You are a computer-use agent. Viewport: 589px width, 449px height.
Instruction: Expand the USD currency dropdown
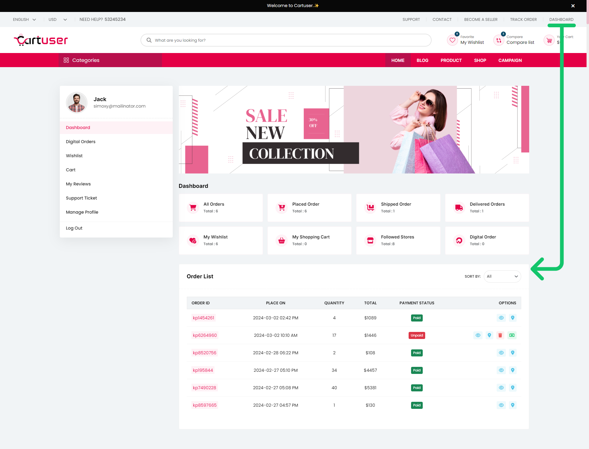[x=57, y=19]
